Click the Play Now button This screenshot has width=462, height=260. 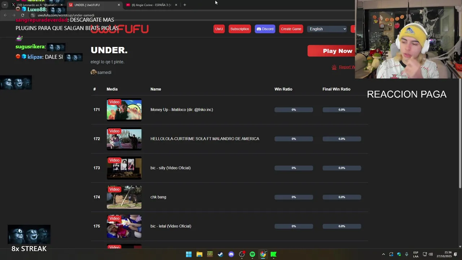(x=331, y=51)
